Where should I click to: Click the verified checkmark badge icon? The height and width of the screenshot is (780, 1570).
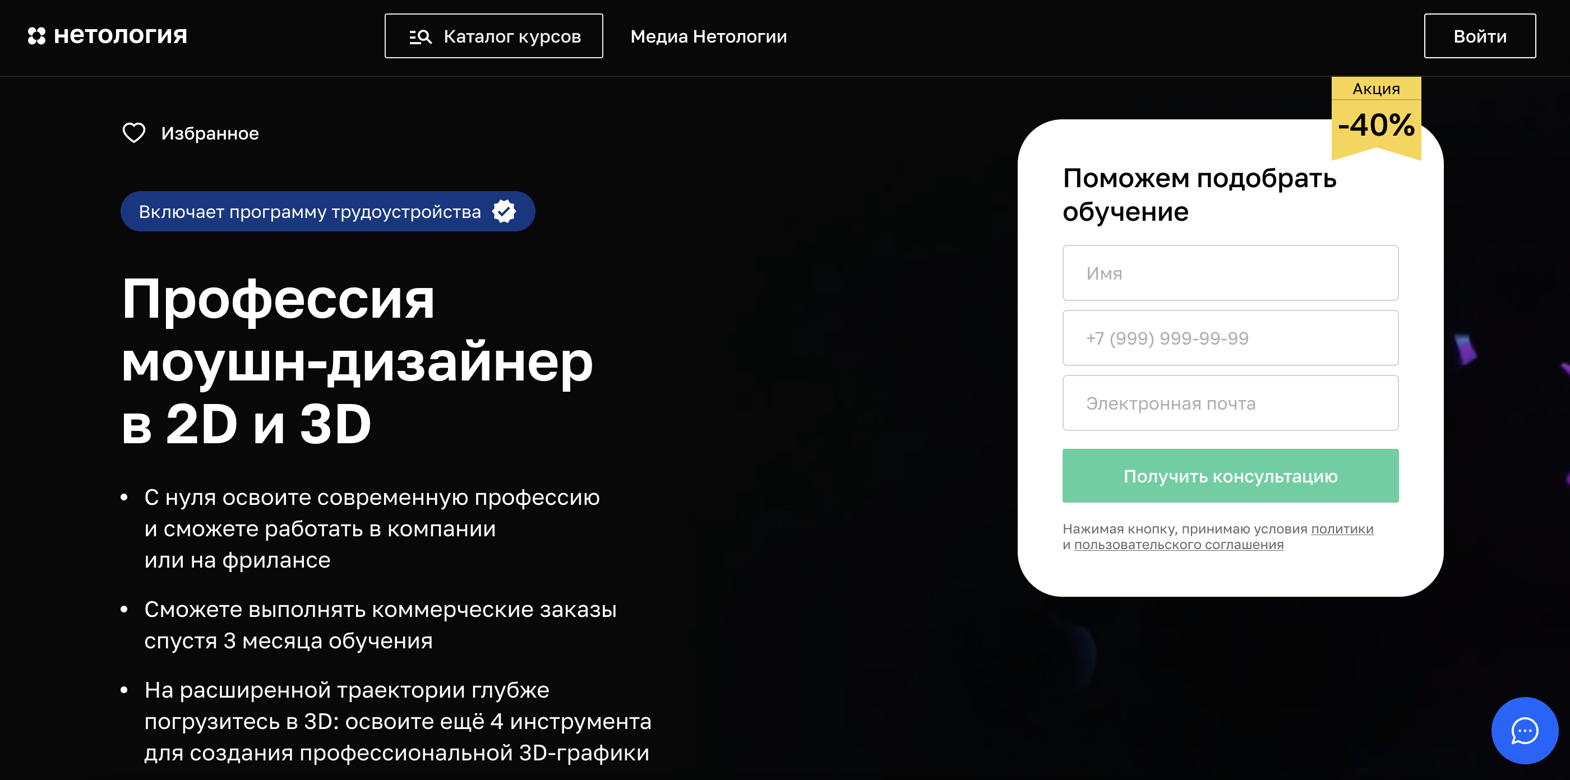[x=504, y=211]
